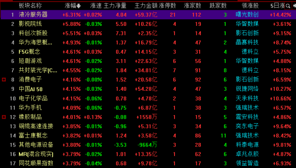The width and height of the screenshot is (296, 168).
Task: Sort by the 跌家数 column header
Action: [218, 6]
